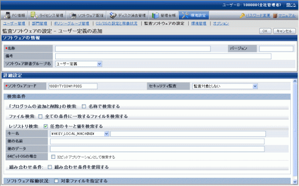
Task: Click the 検索条件 section header
Action: (147, 96)
